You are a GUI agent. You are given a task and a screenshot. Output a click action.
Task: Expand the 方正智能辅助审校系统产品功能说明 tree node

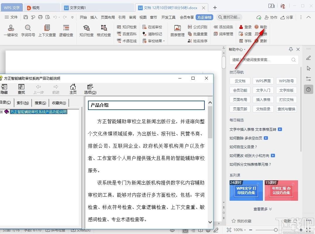pyautogui.click(x=1, y=112)
